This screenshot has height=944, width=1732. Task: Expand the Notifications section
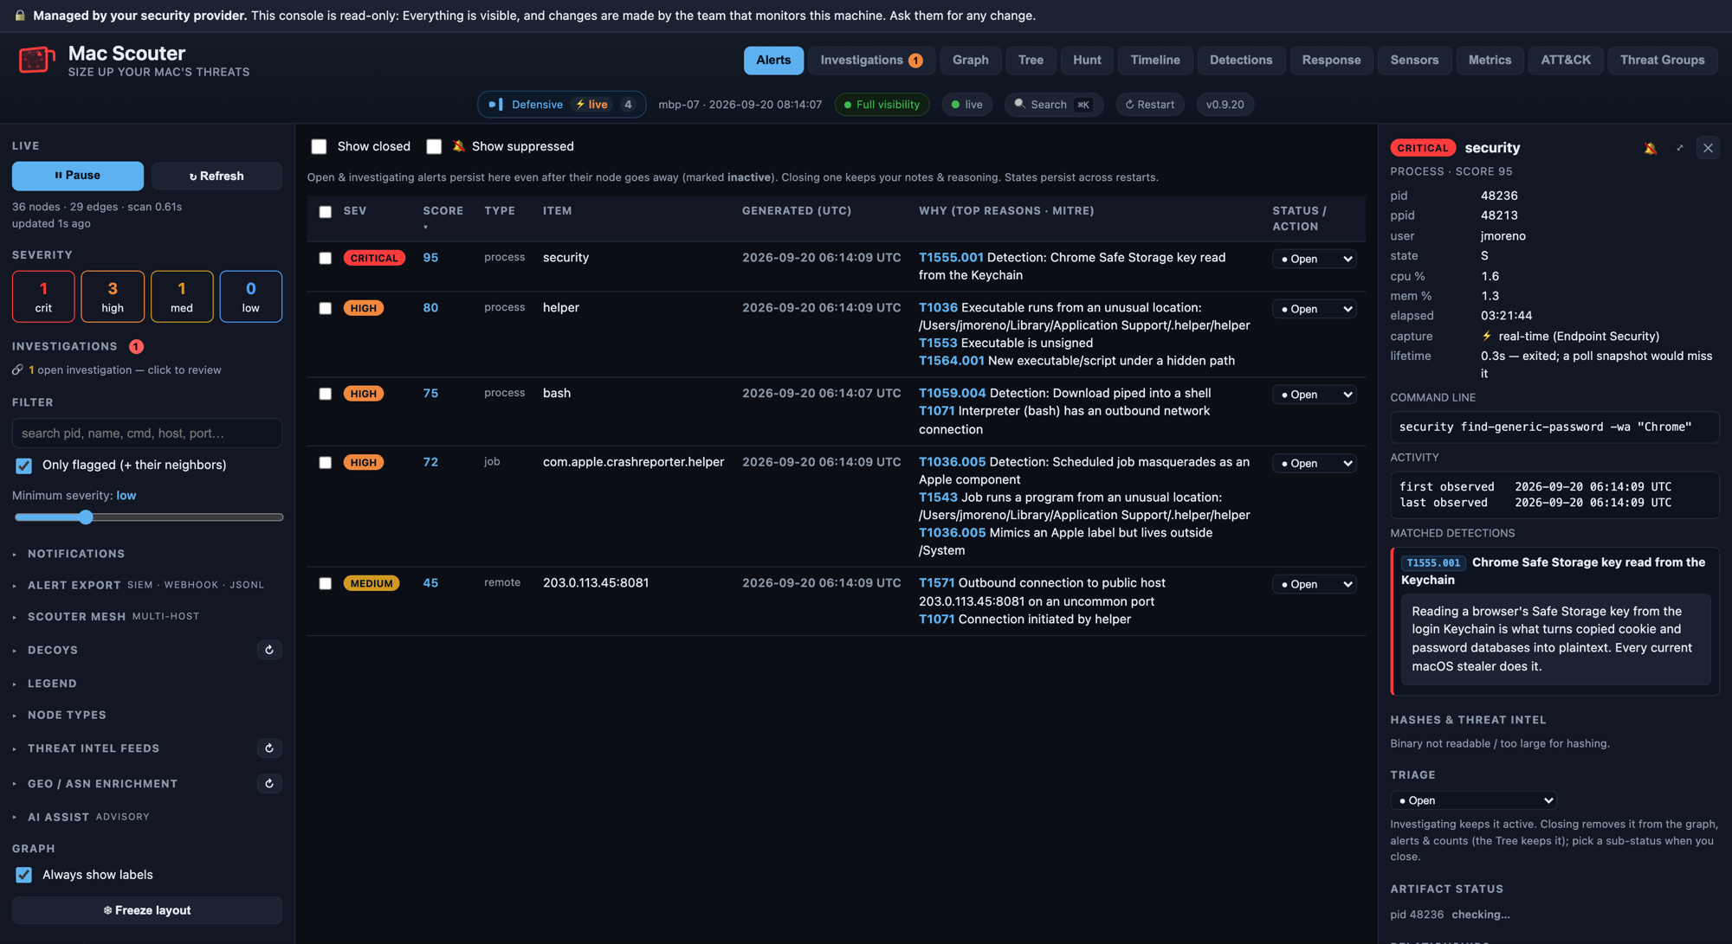click(x=76, y=554)
